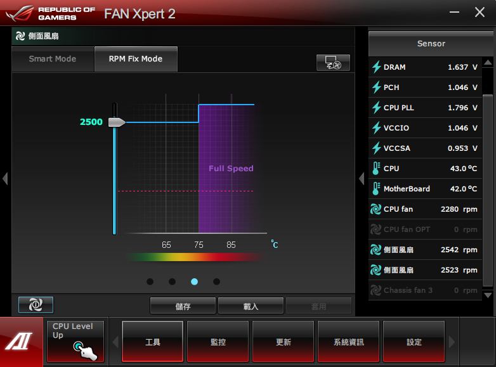Image resolution: width=496 pixels, height=367 pixels.
Task: Click the VCCIO lightning icon
Action: point(376,127)
